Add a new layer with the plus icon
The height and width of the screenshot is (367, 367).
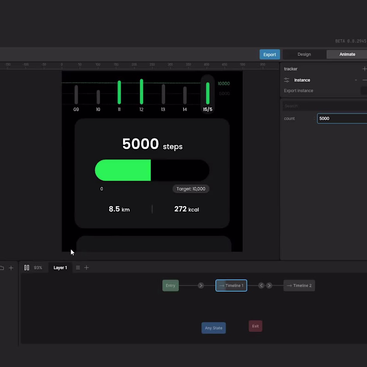point(86,267)
